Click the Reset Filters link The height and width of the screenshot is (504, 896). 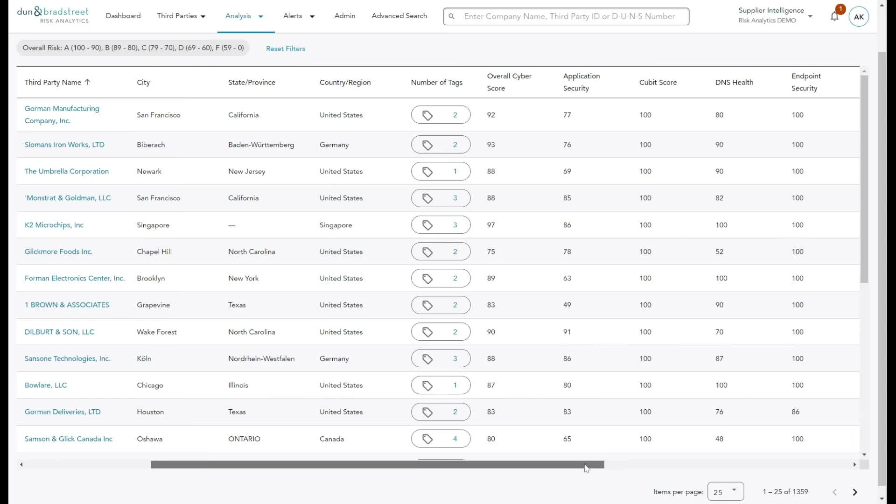pos(286,49)
